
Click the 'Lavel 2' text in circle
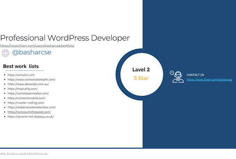point(141,70)
